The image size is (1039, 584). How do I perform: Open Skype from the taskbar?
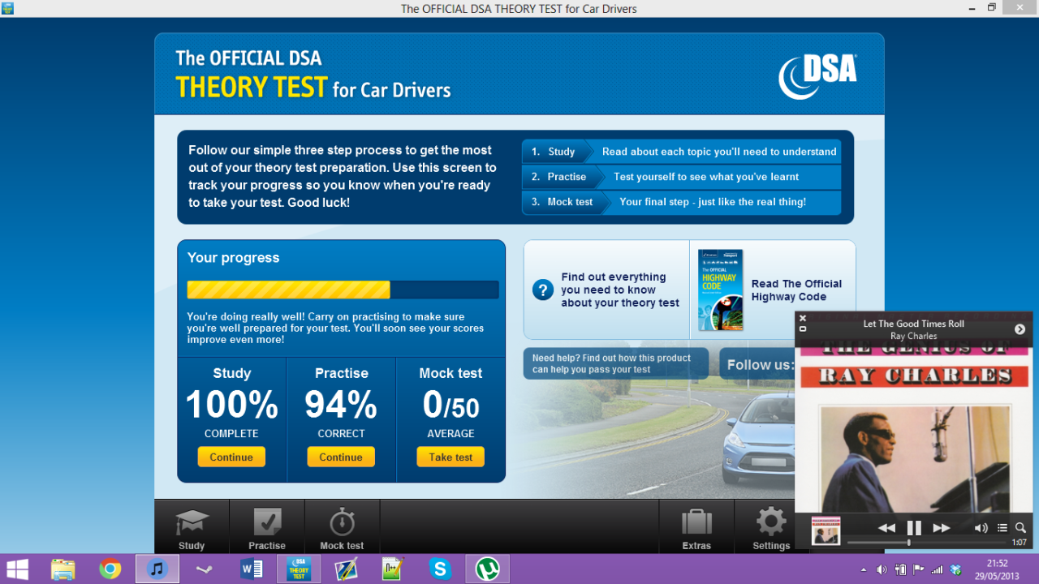coord(440,569)
